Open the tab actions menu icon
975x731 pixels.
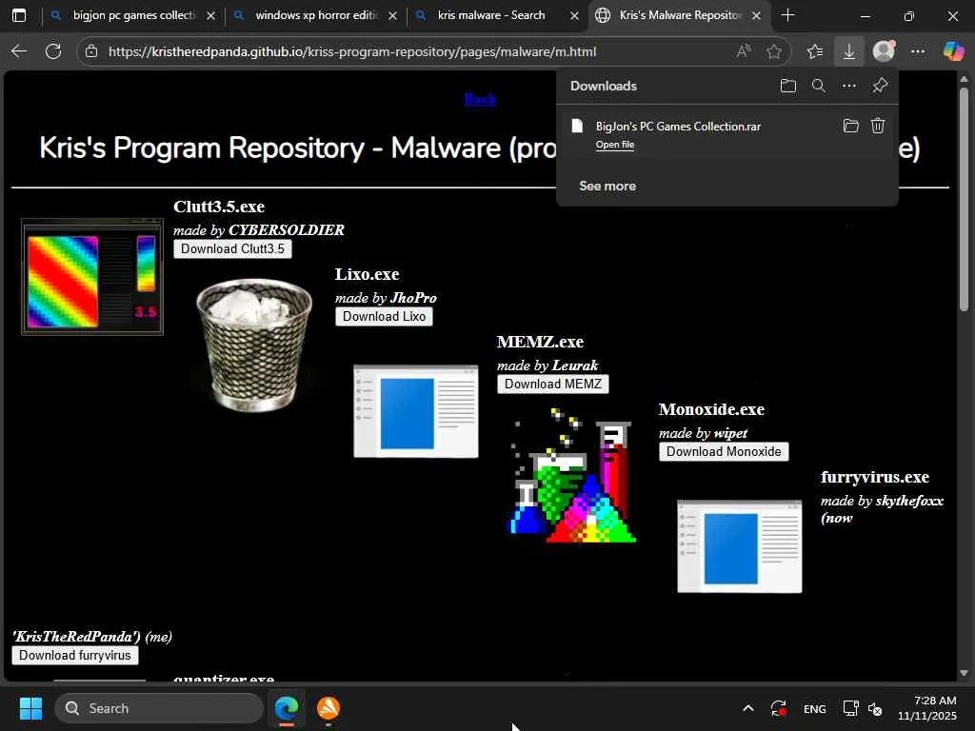(x=19, y=15)
